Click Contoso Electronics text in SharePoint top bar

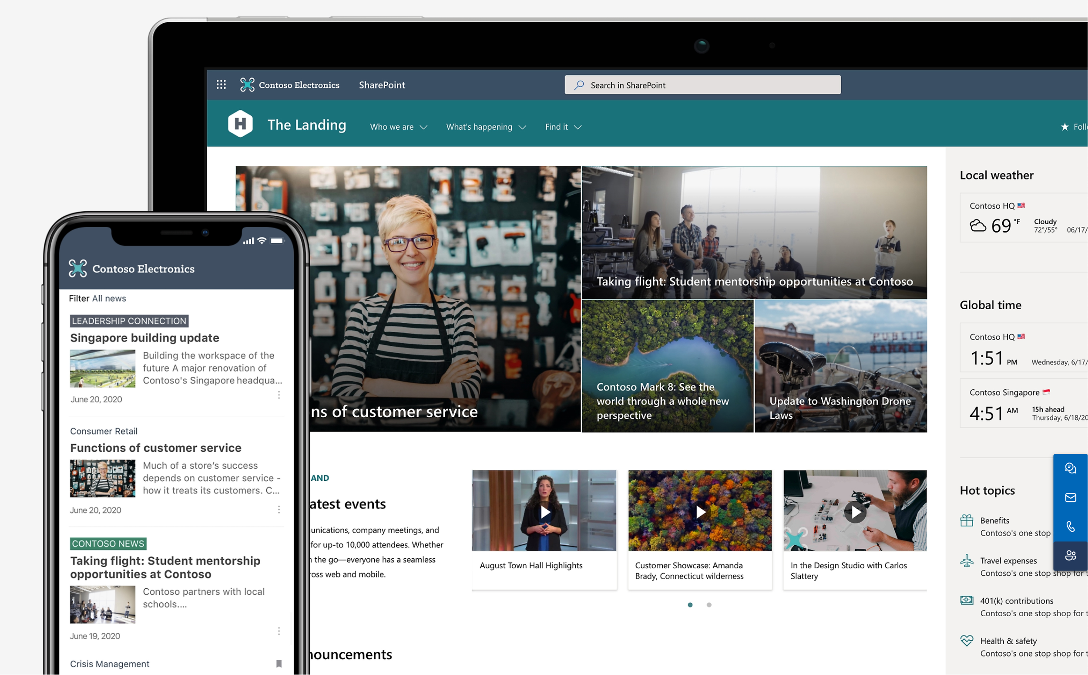(299, 85)
